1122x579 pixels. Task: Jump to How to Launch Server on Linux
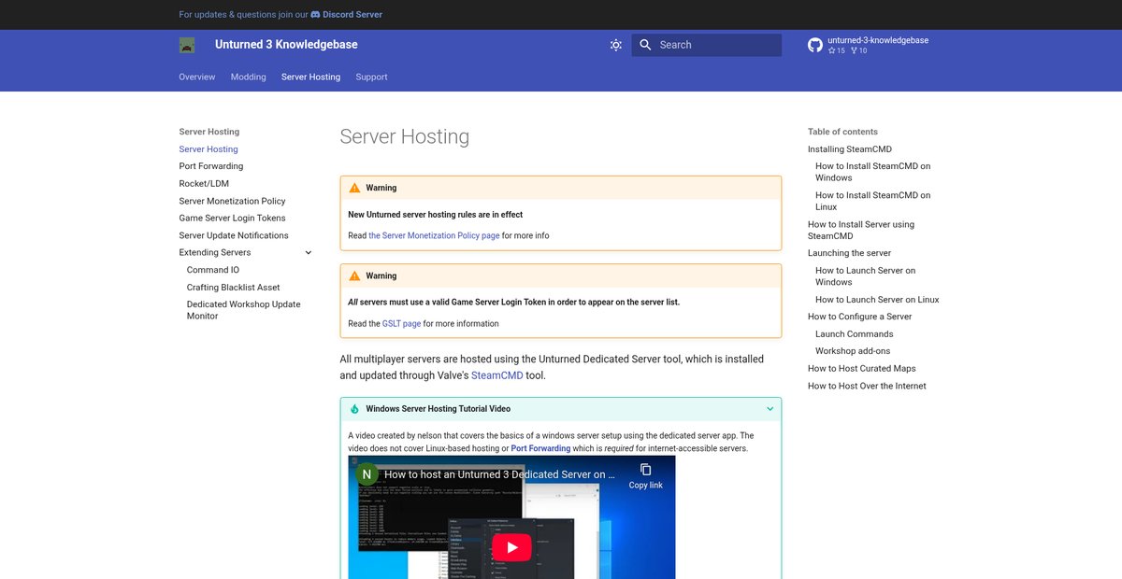coord(877,300)
